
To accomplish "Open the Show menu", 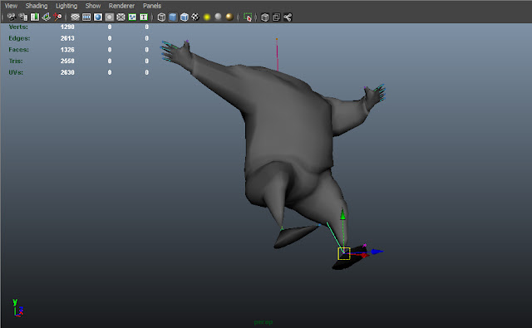I will pos(93,6).
